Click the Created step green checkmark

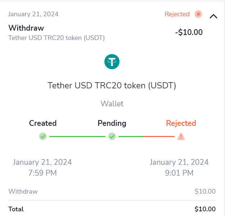(43, 137)
